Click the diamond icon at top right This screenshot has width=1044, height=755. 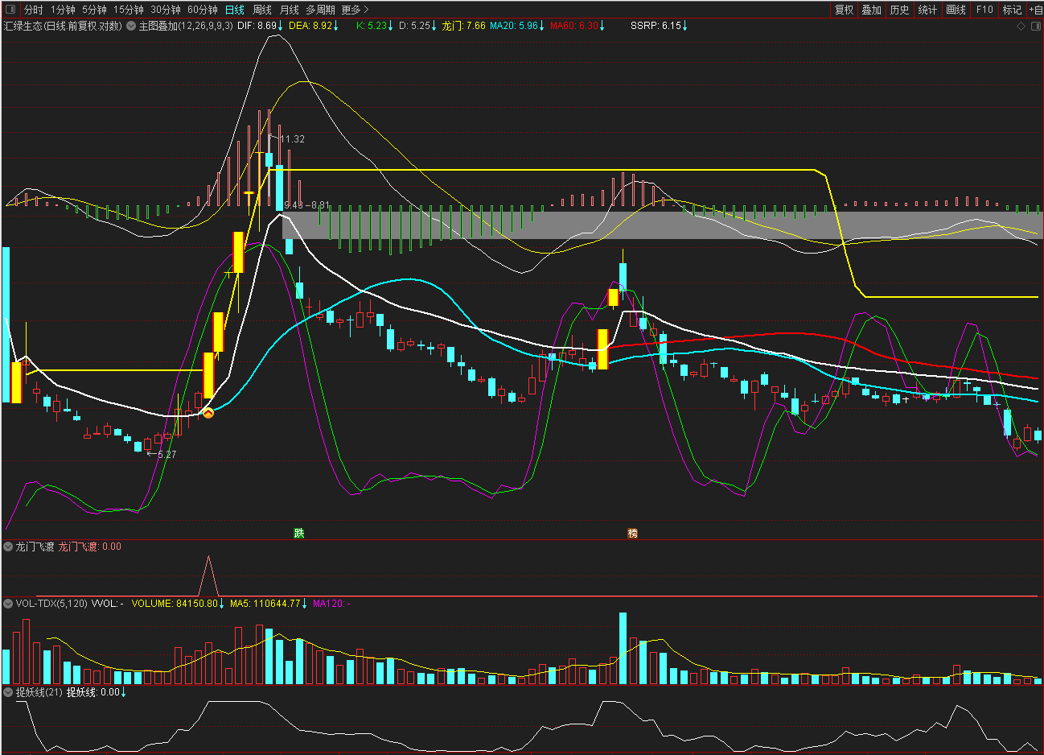pyautogui.click(x=1021, y=26)
